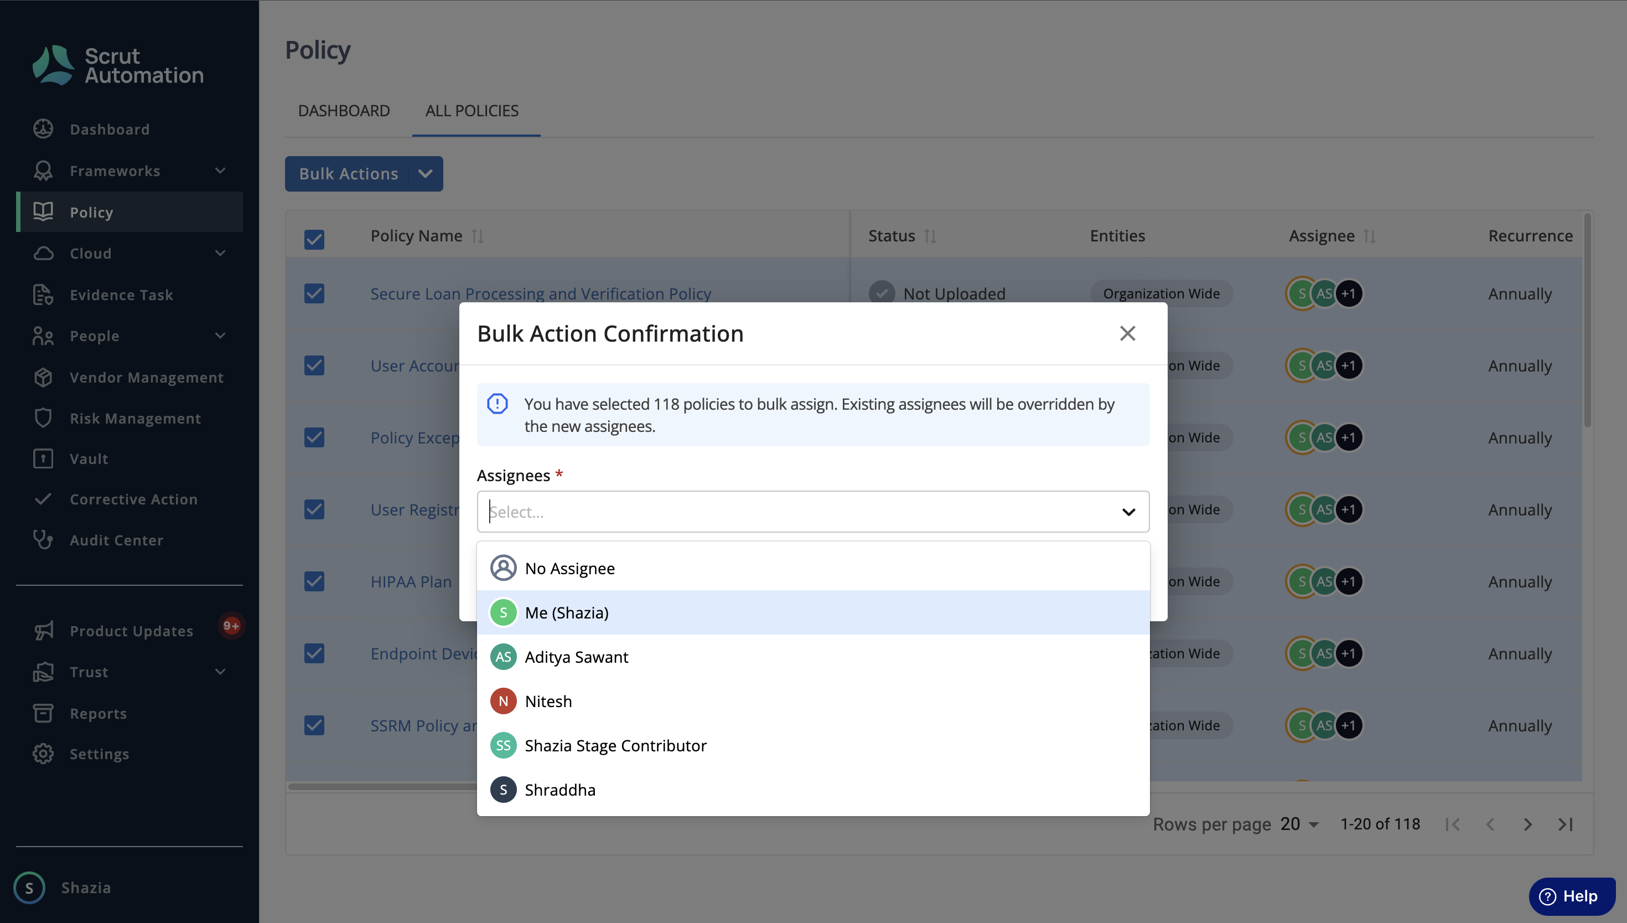1627x923 pixels.
Task: Uncheck the User Account policy row checkbox
Action: click(314, 365)
